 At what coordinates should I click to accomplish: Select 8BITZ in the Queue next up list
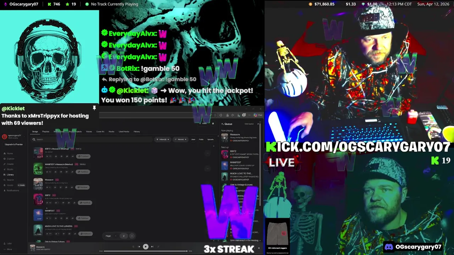240,154
